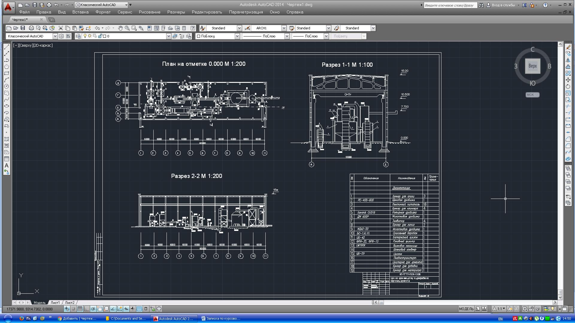The image size is (575, 323).
Task: Click the МОДЕЛЬ button in status bar
Action: tap(466, 309)
